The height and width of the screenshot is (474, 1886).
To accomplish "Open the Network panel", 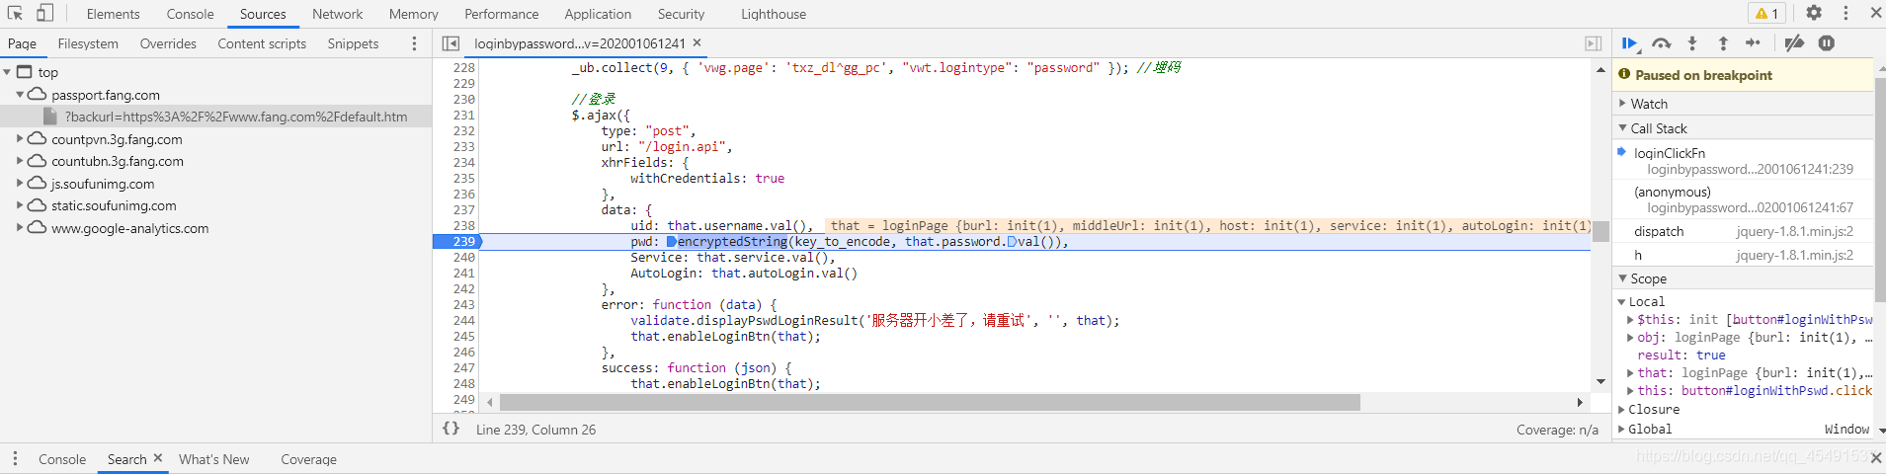I will 337,14.
